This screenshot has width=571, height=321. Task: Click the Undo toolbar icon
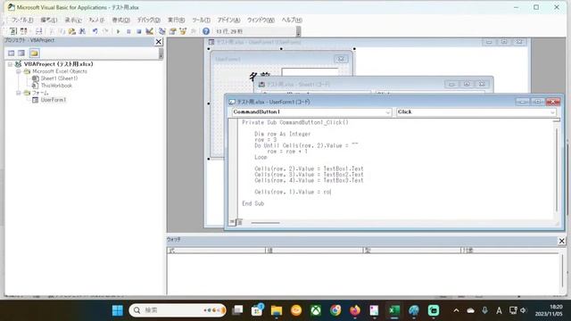coord(95,31)
